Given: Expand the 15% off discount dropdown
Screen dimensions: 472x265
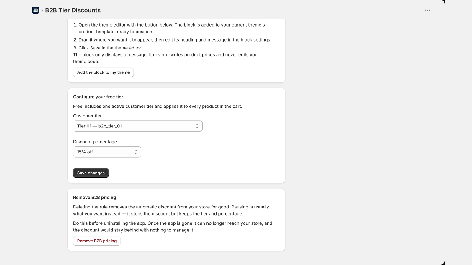Looking at the screenshot, I should click(x=107, y=152).
